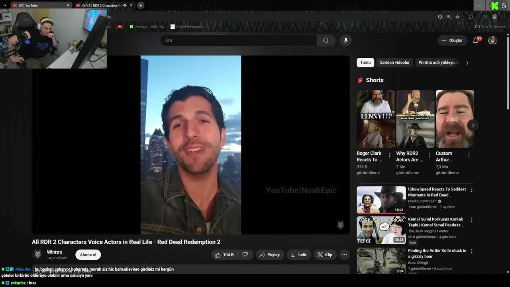Download video with İndir button

pyautogui.click(x=299, y=255)
